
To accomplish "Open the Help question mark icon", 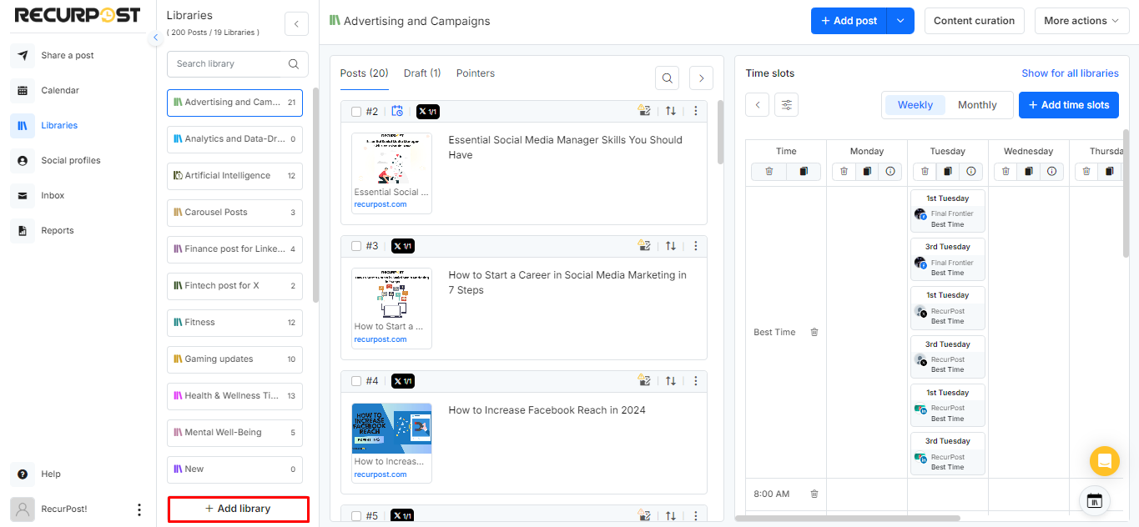I will click(x=23, y=474).
